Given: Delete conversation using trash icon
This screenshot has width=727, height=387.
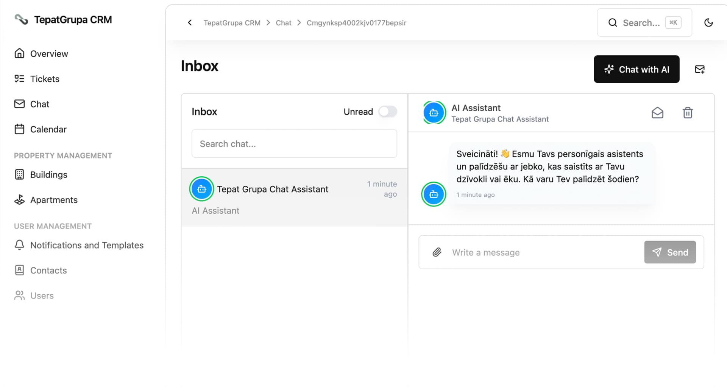Looking at the screenshot, I should pyautogui.click(x=687, y=113).
